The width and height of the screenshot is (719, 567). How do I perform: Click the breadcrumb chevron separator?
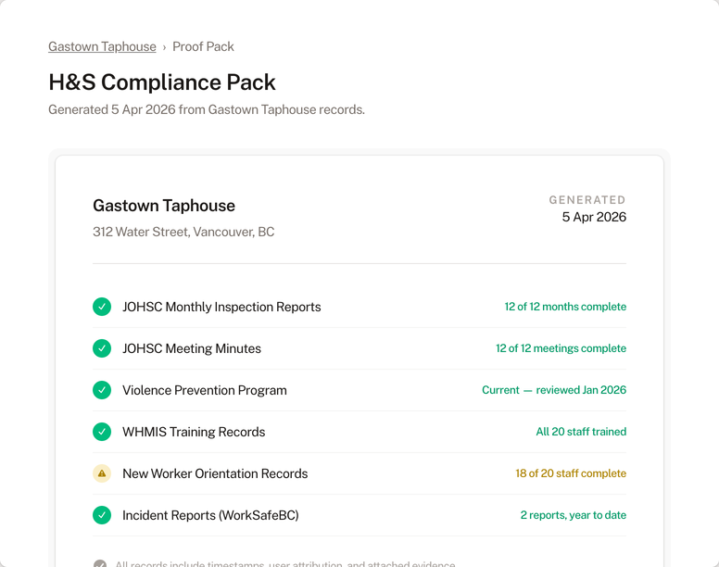pos(164,47)
